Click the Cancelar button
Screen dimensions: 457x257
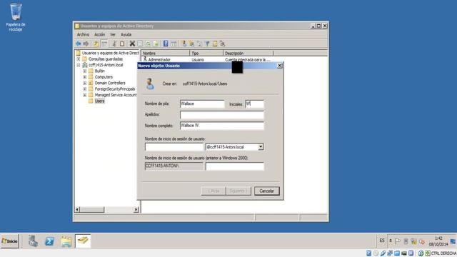[266, 191]
